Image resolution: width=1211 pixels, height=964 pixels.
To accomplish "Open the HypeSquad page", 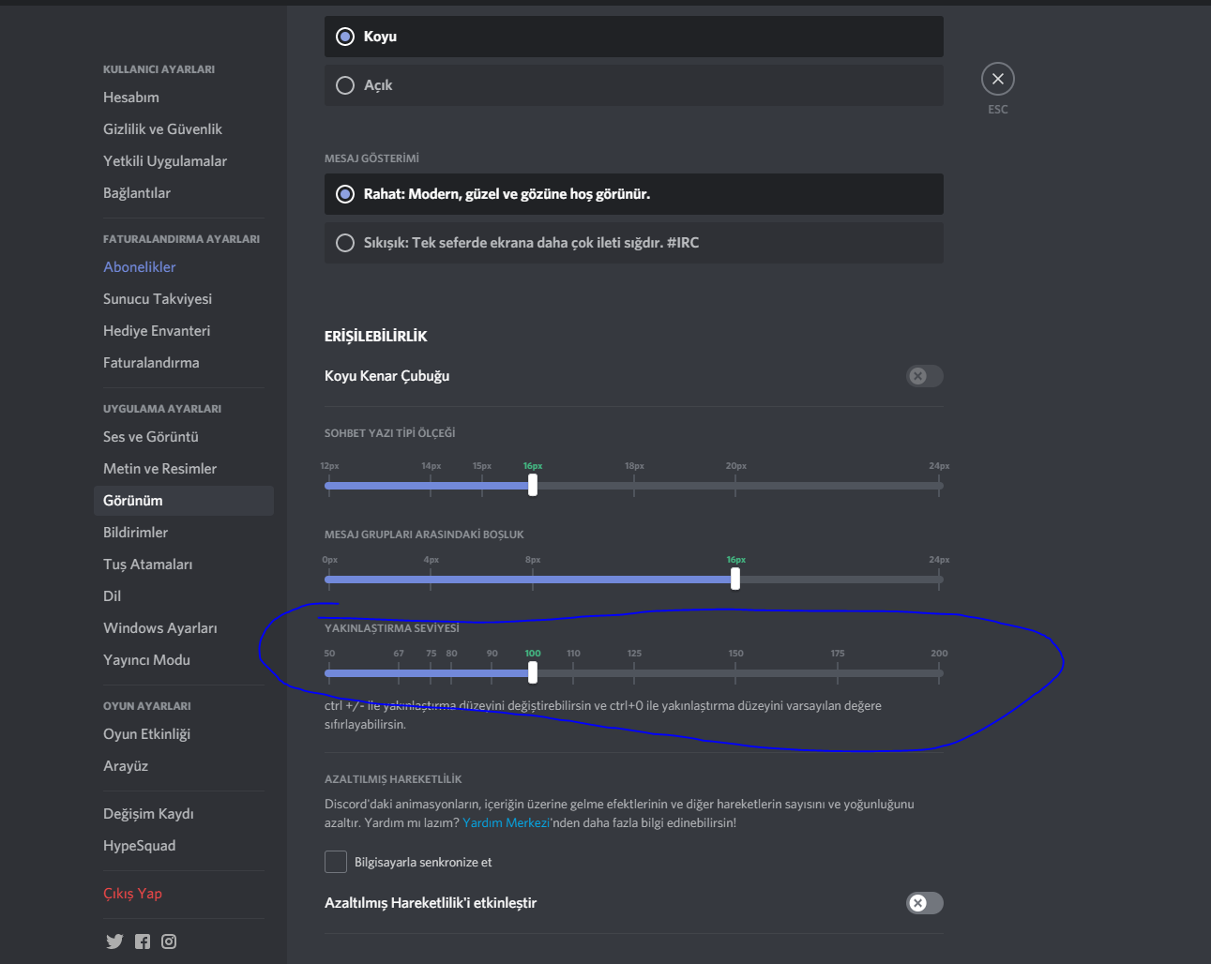I will (x=184, y=846).
